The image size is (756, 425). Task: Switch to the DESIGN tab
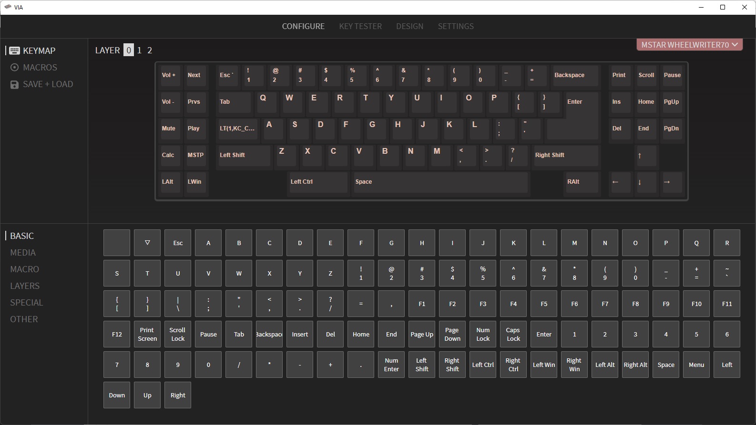[409, 26]
